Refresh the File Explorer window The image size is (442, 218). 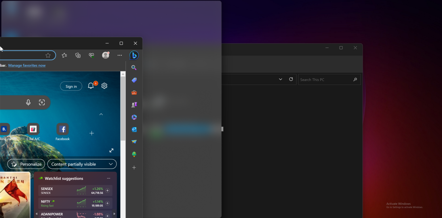pyautogui.click(x=291, y=79)
